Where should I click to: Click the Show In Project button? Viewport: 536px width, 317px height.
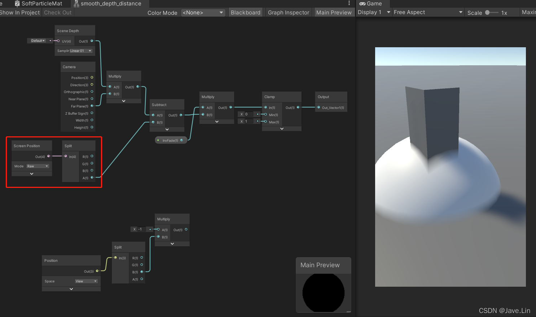20,12
